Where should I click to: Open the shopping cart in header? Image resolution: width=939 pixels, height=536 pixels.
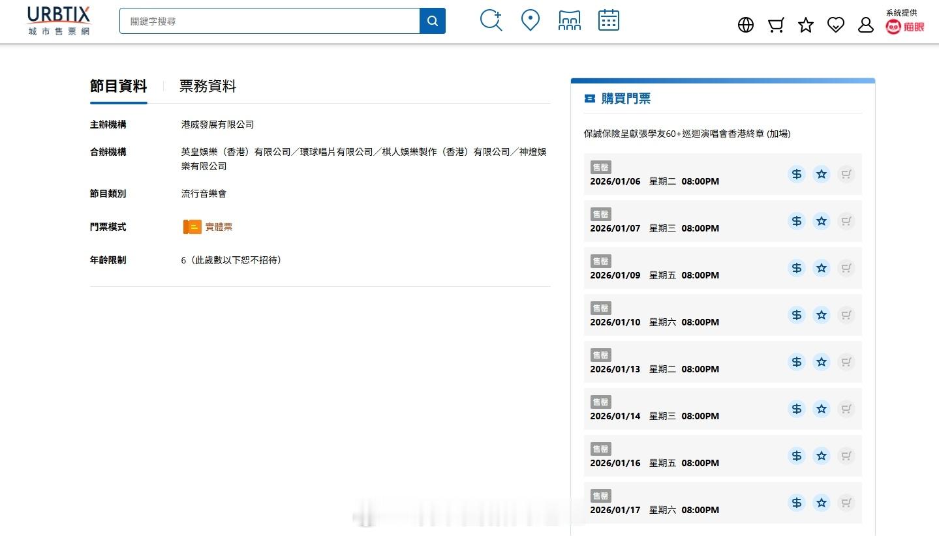(776, 25)
